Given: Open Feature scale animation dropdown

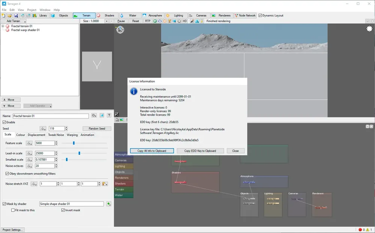Looking at the screenshot, I should coord(29,143).
